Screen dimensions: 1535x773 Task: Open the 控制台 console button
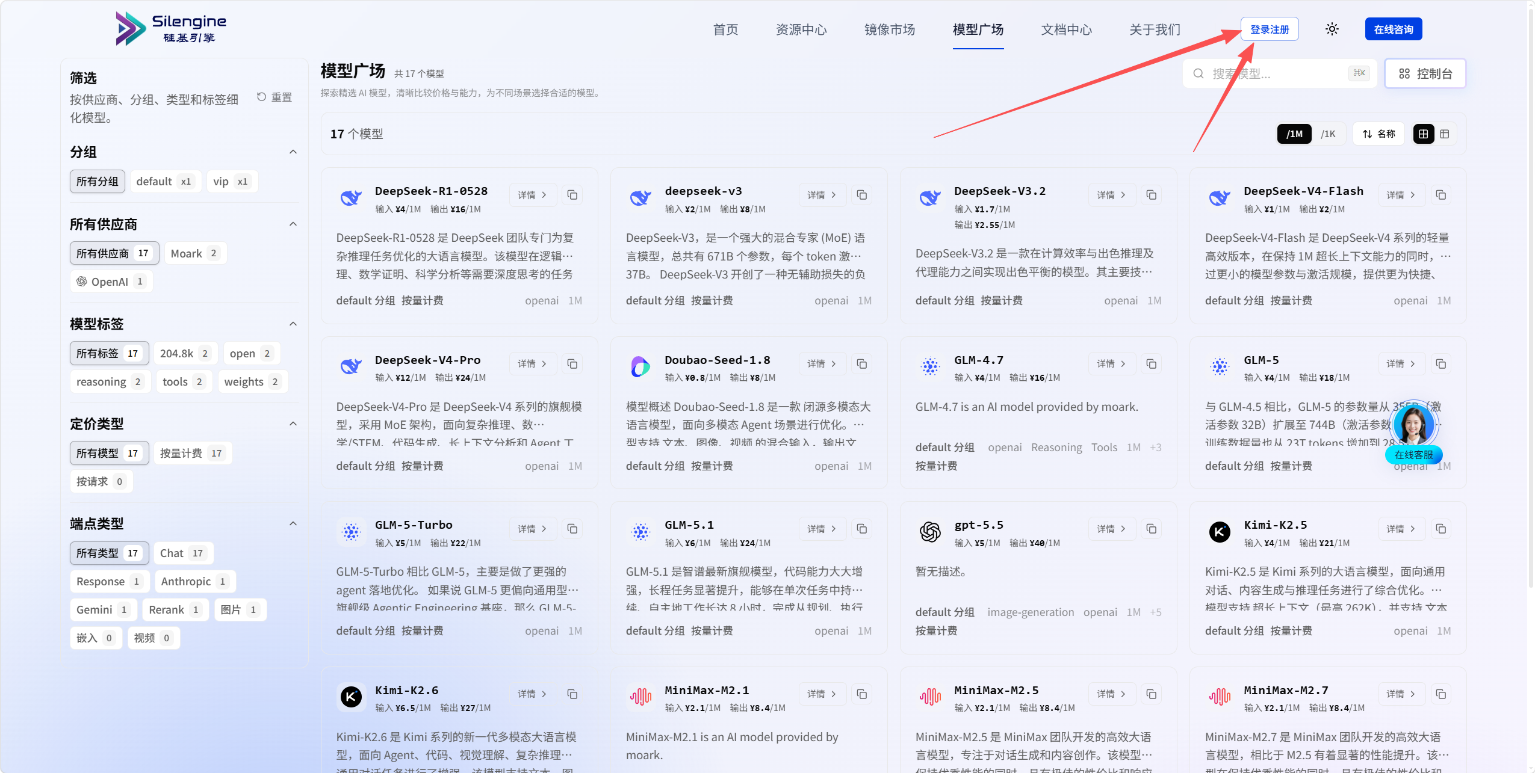click(x=1425, y=73)
